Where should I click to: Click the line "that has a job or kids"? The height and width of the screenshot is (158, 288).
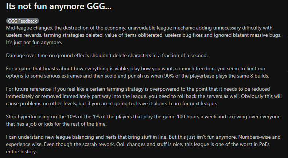pos(56,124)
